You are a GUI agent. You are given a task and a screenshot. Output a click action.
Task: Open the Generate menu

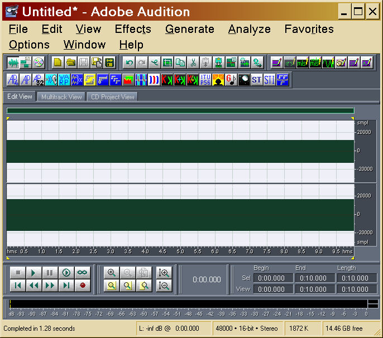pos(190,30)
